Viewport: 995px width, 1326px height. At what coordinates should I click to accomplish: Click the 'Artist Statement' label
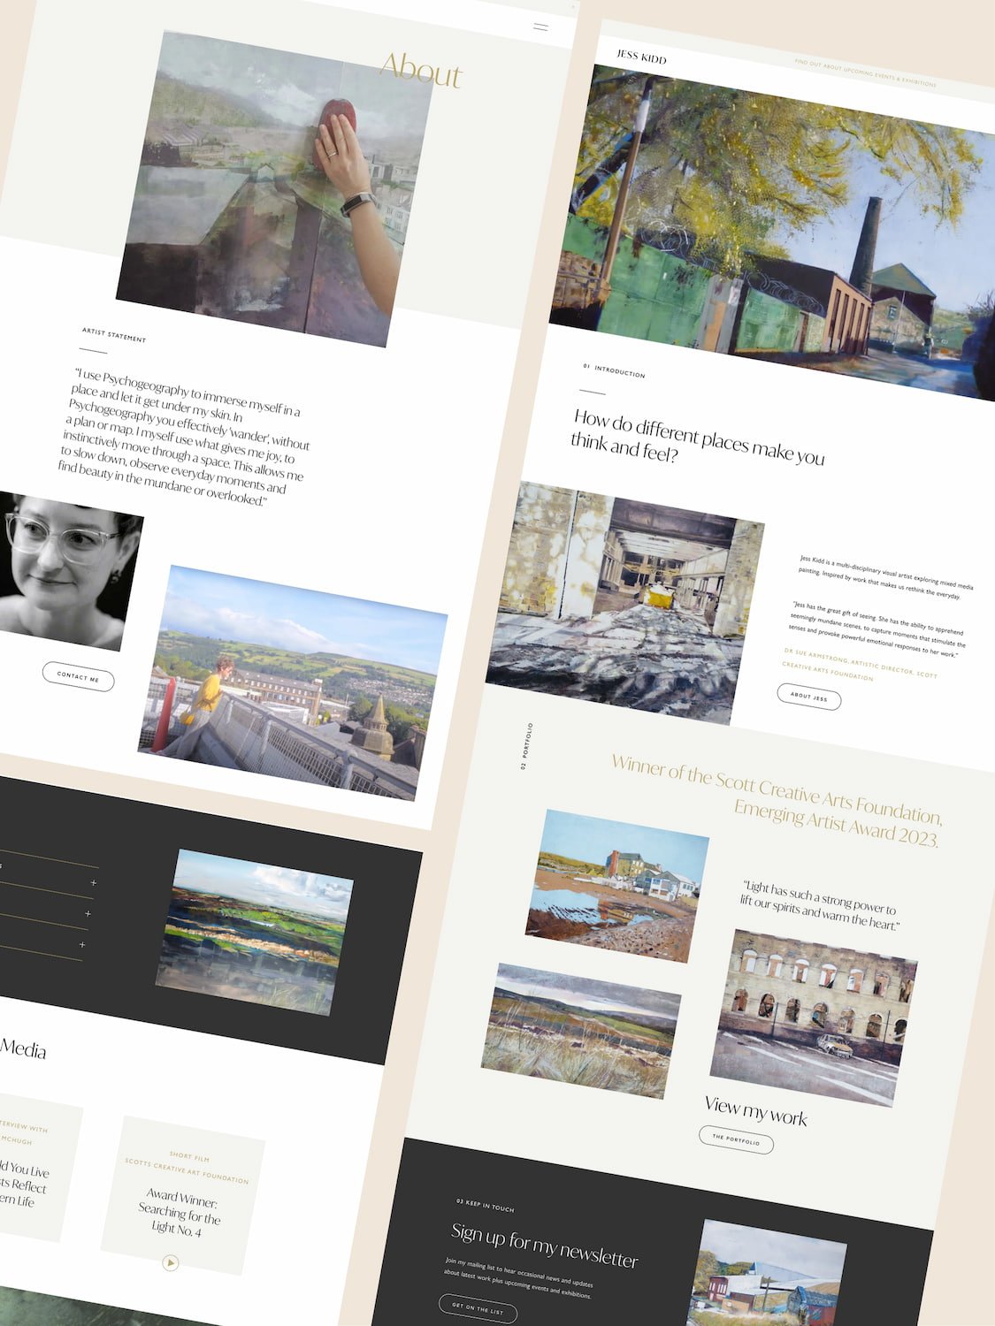(114, 335)
